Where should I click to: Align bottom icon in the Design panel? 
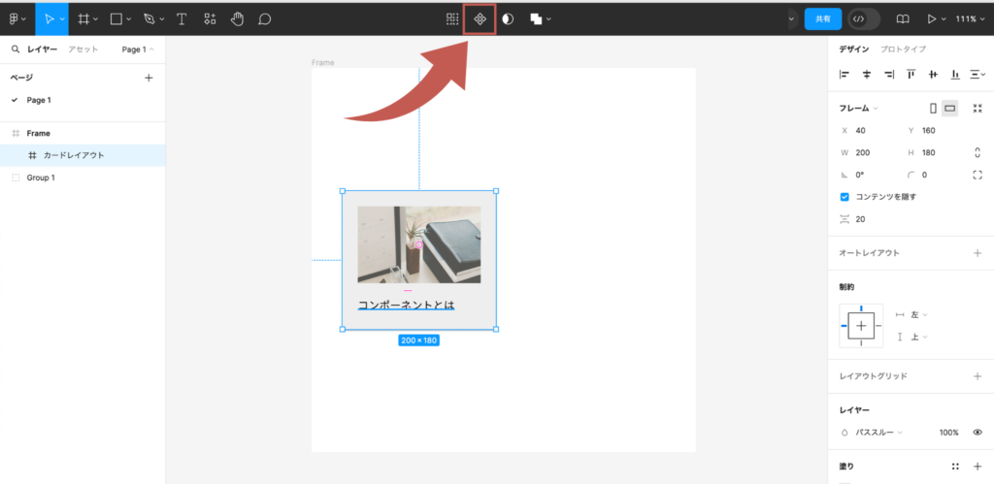click(x=955, y=74)
